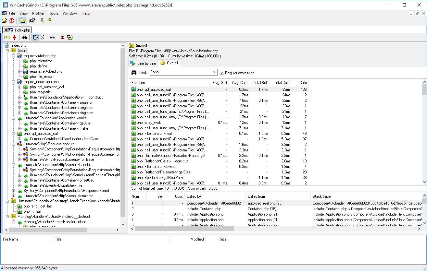
Task: Sort by Total Cum. column header
Action: click(x=281, y=83)
